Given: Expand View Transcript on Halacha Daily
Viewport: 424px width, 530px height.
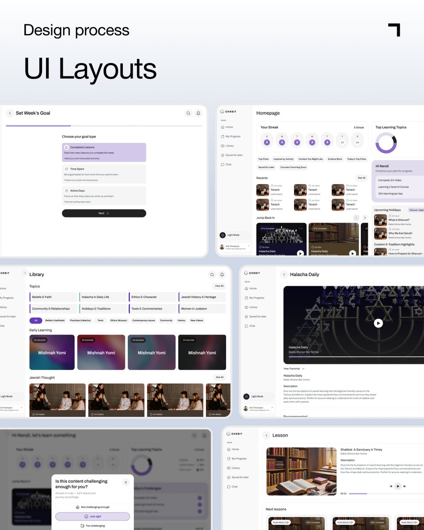Looking at the screenshot, I should (x=294, y=368).
